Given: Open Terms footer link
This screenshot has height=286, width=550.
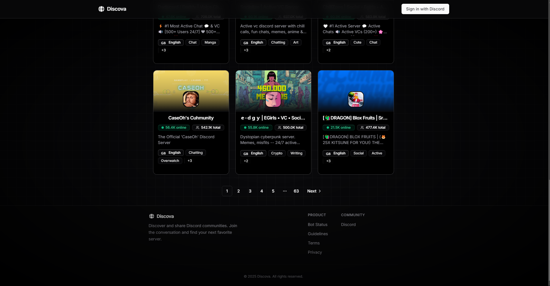Looking at the screenshot, I should [x=314, y=243].
